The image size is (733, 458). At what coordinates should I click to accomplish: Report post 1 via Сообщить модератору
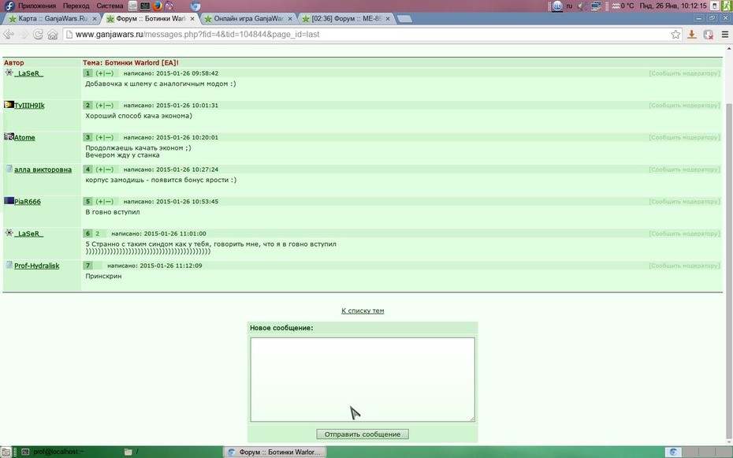click(684, 73)
